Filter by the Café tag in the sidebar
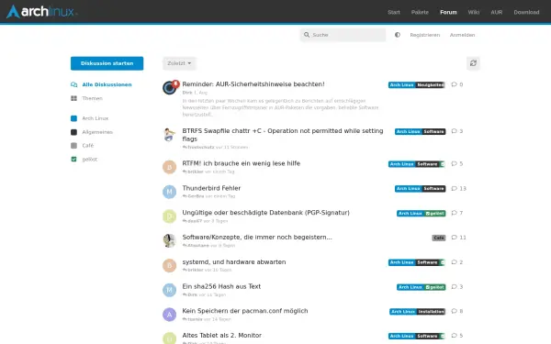 pyautogui.click(x=83, y=145)
